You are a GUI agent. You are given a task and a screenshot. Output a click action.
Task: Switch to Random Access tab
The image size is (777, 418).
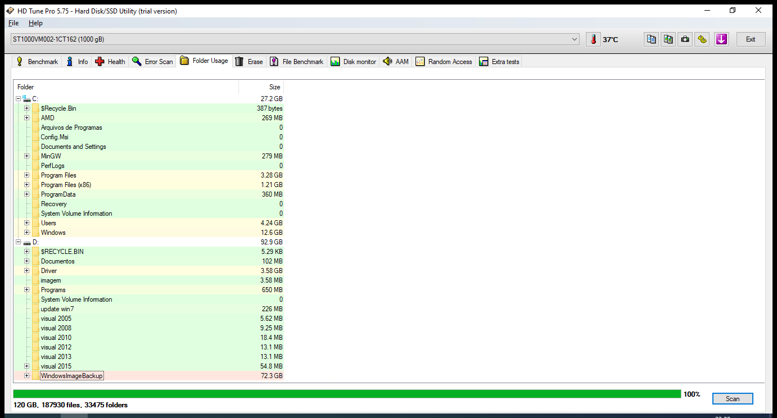point(444,62)
